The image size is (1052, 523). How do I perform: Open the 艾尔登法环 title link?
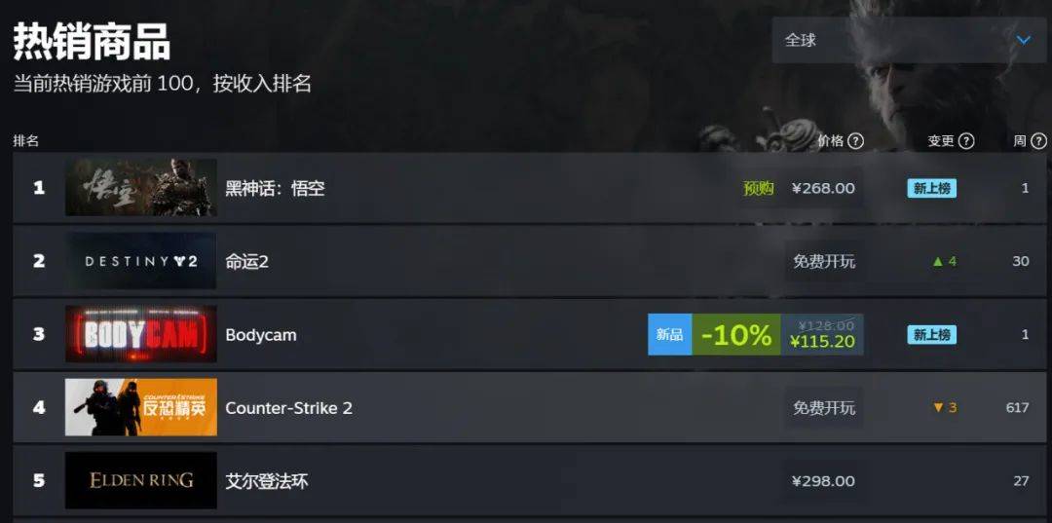(267, 481)
